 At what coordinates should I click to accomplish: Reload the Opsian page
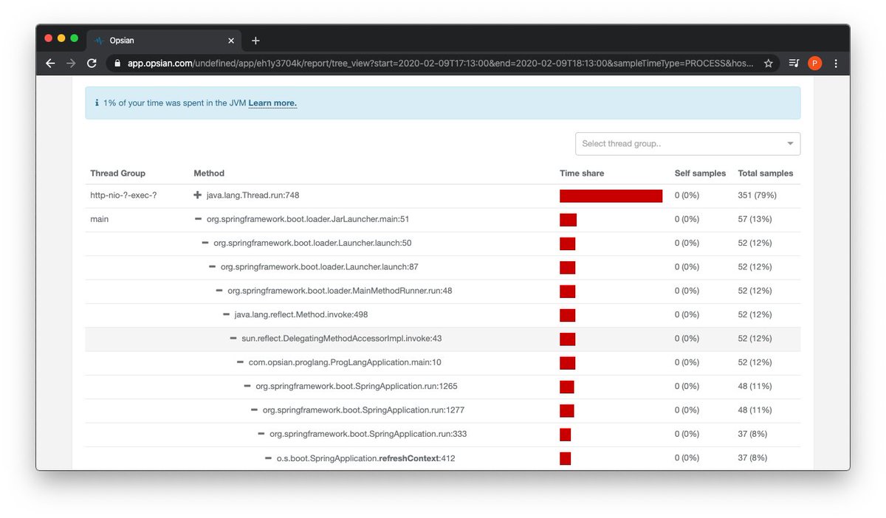[92, 63]
